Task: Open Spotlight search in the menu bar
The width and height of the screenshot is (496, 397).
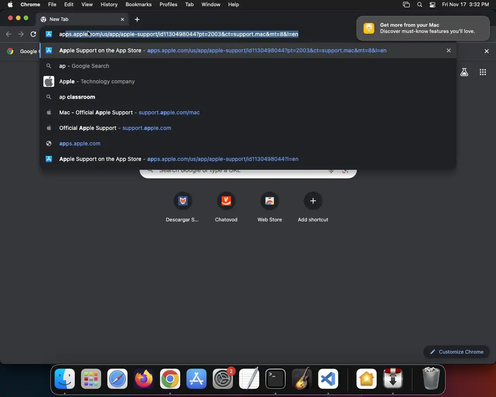Action: 420,4
